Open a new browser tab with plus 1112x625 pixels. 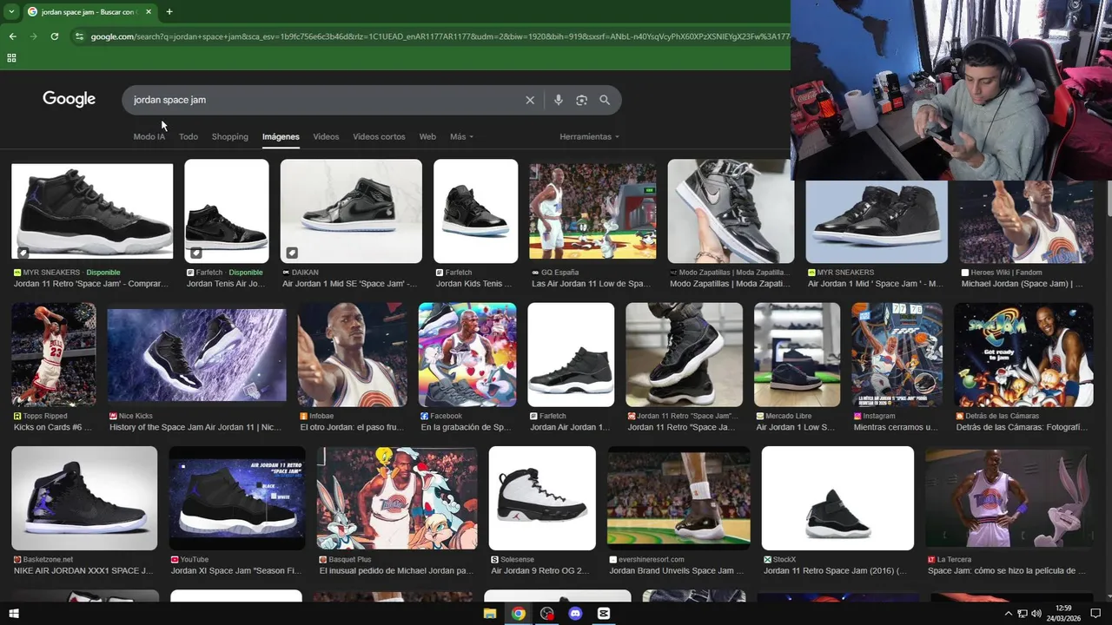point(169,11)
